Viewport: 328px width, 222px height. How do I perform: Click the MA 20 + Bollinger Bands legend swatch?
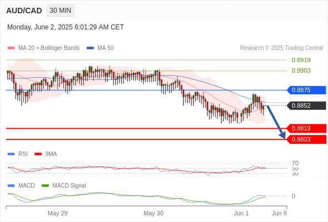click(x=11, y=48)
